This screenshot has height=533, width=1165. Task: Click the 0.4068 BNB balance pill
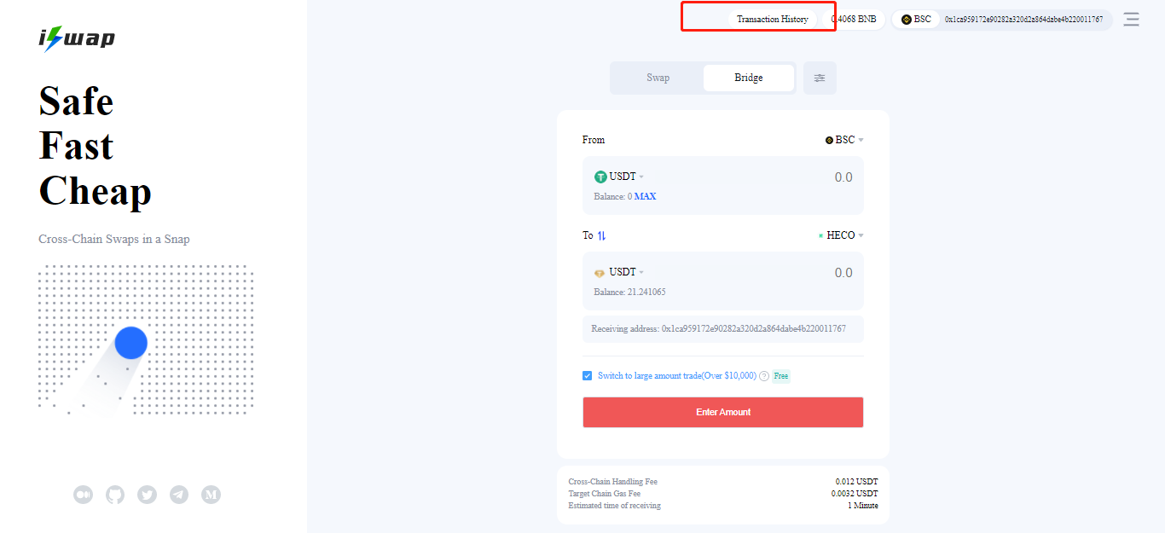[854, 20]
